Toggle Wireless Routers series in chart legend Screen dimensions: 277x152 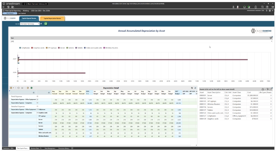click(111, 48)
